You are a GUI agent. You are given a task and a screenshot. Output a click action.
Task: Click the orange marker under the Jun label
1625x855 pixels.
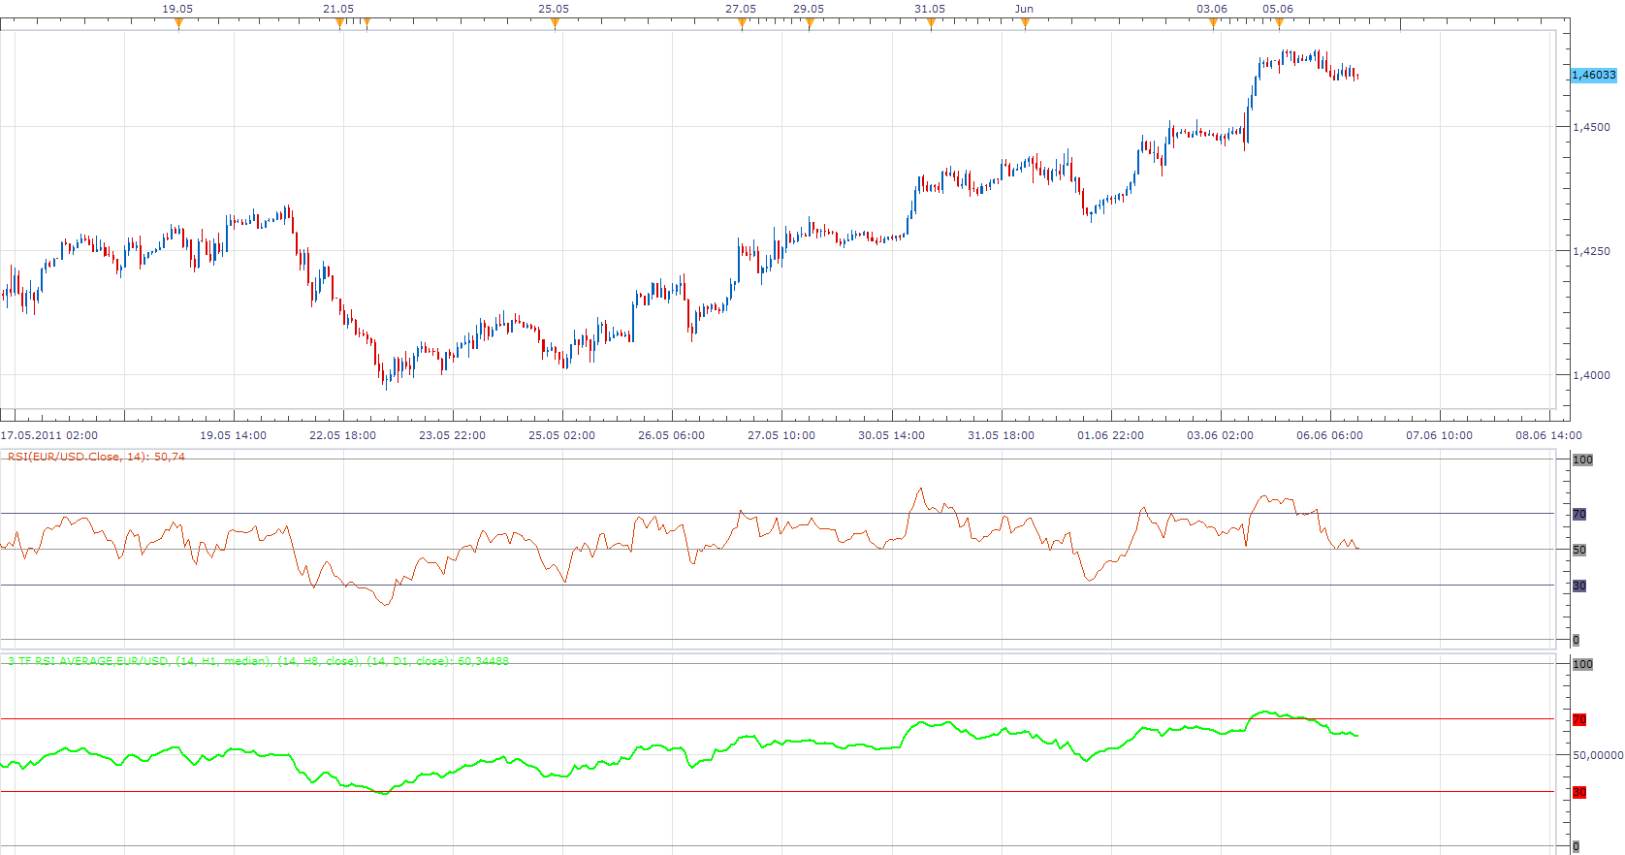pyautogui.click(x=1025, y=23)
